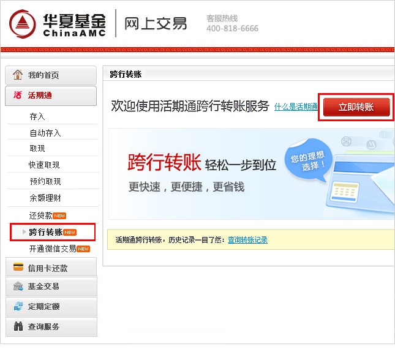Click the 网上交易 header title
Viewport: 395px width, 349px height.
[156, 24]
